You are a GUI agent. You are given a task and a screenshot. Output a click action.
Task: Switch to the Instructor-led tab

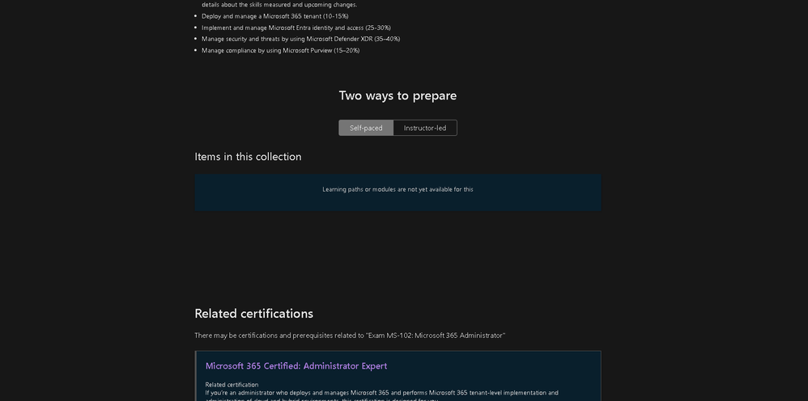pos(425,128)
